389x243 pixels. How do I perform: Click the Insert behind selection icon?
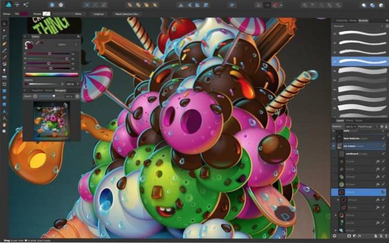point(364,5)
